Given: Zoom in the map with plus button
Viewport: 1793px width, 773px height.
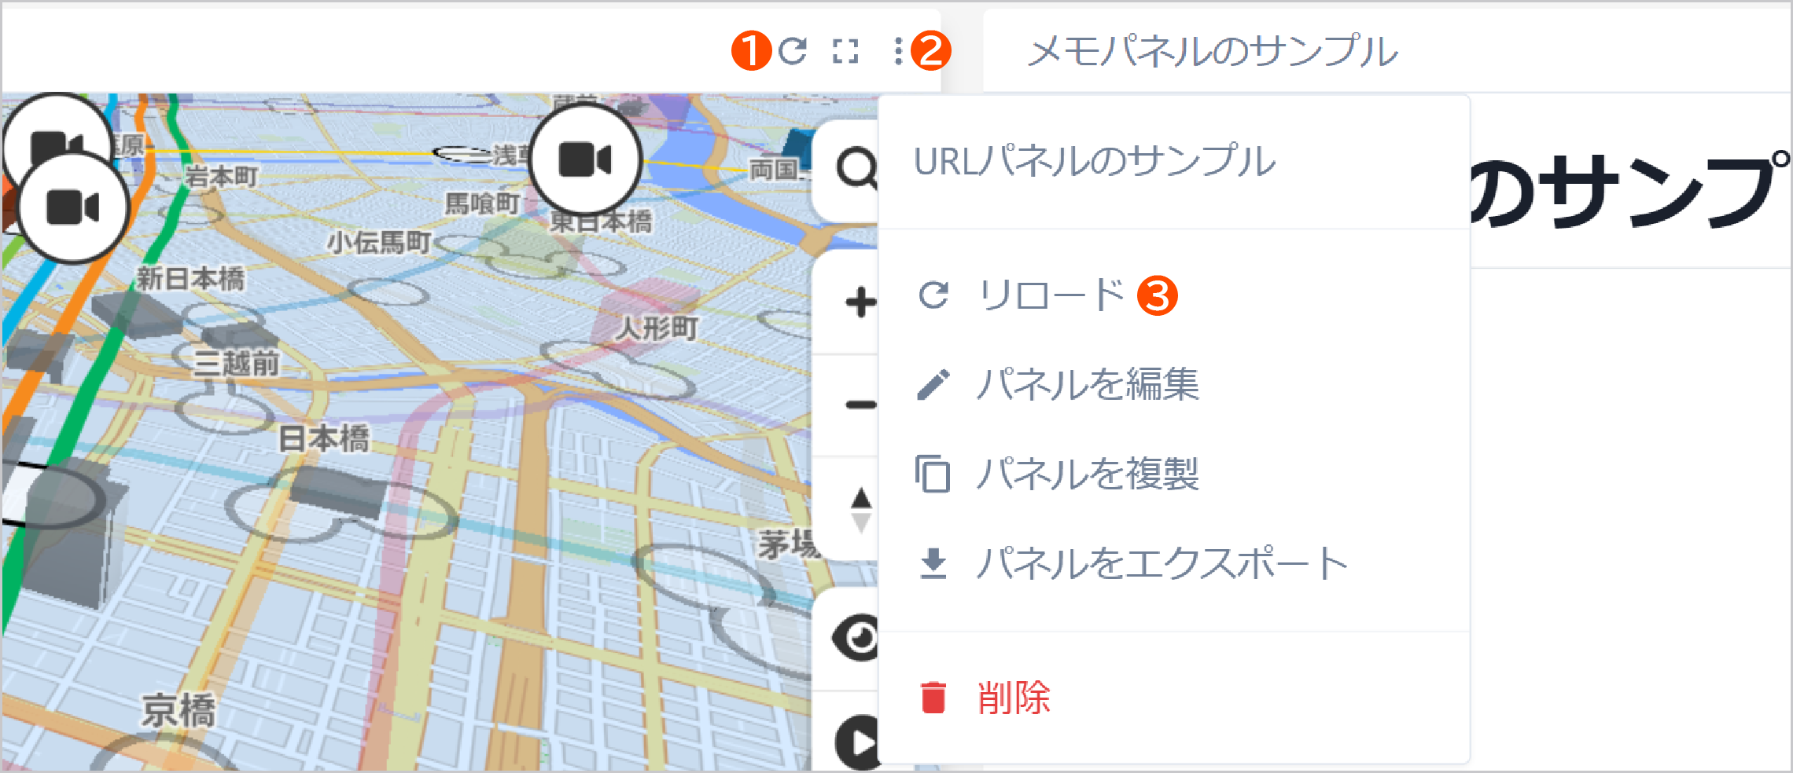Looking at the screenshot, I should coord(860,302).
